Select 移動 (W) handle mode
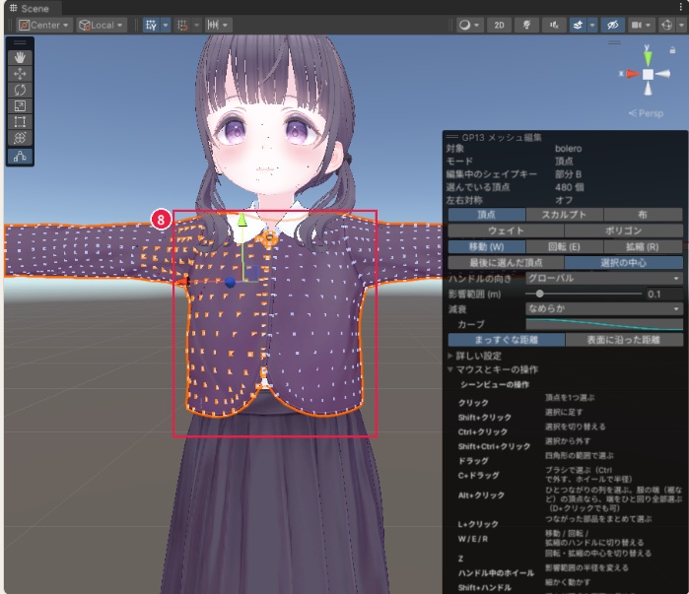The image size is (689, 594). 486,246
